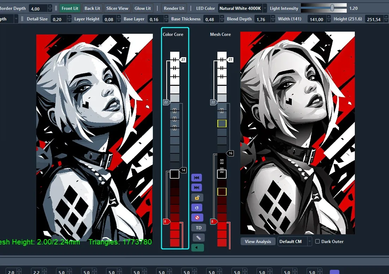Enable the Dark Outer checkbox
This screenshot has height=274, width=389.
click(317, 242)
